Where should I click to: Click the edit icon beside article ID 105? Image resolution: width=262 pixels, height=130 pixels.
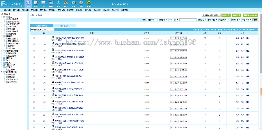tap(53, 69)
